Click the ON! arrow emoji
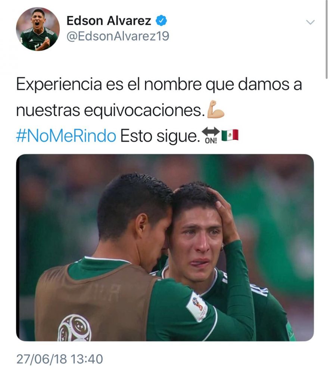Viewport: 330px width, 373px height. [211, 135]
